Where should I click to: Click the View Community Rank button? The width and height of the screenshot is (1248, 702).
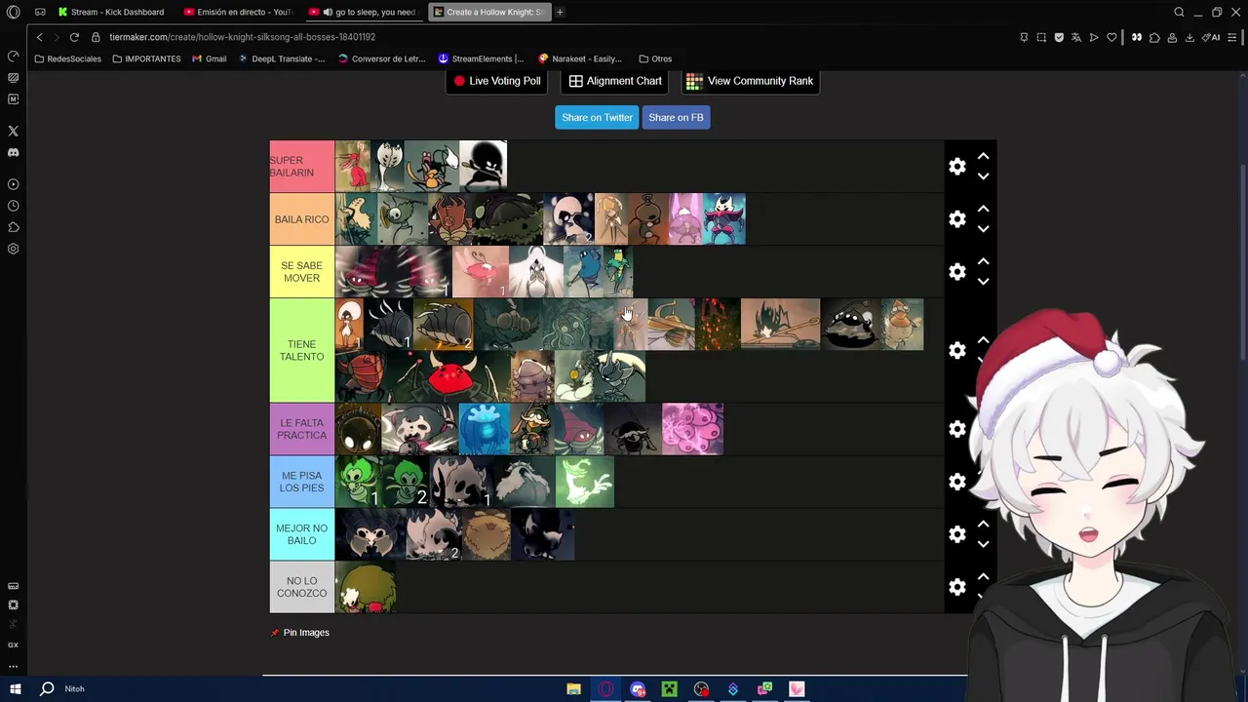pyautogui.click(x=750, y=81)
